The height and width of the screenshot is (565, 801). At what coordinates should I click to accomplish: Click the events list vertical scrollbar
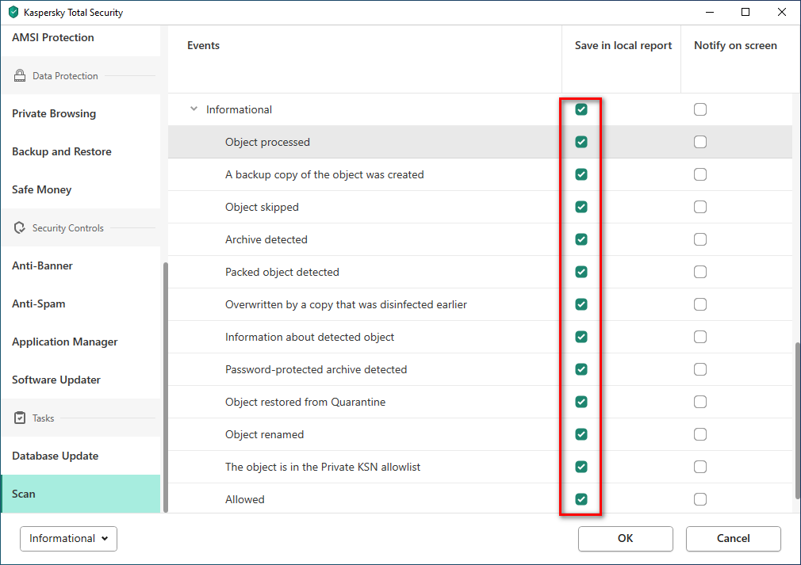797,421
